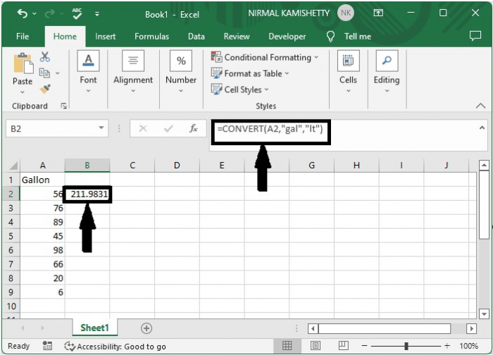
Task: Click the Cancel X formula button
Action: click(x=143, y=128)
